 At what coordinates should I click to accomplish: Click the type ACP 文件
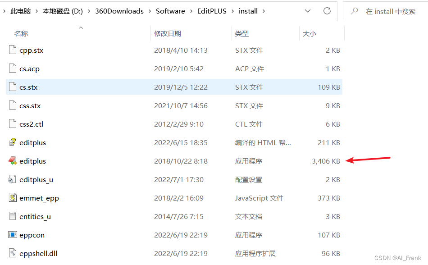[250, 69]
